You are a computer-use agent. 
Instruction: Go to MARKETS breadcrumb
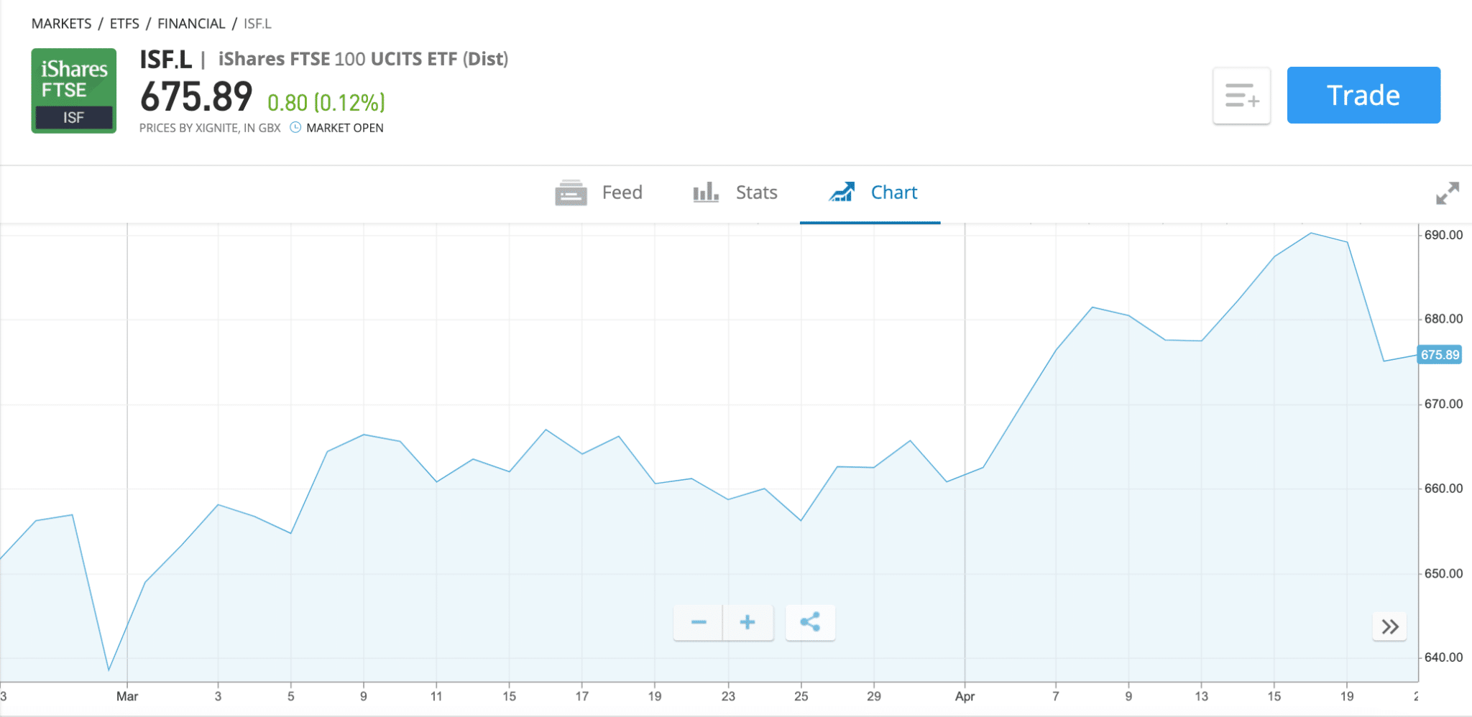pos(61,24)
